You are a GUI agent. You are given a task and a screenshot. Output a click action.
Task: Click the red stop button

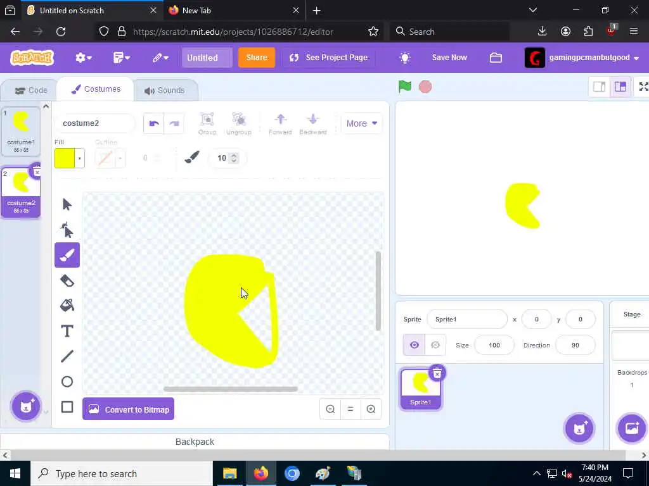pyautogui.click(x=425, y=87)
